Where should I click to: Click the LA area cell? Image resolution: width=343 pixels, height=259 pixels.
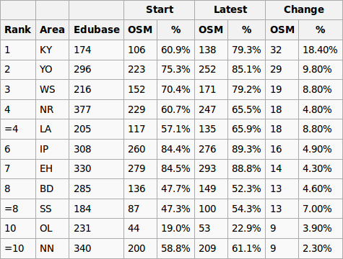(x=52, y=129)
